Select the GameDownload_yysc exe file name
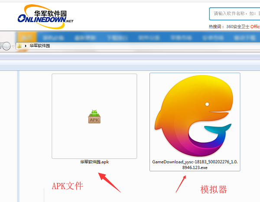The width and height of the screenshot is (260, 202). (x=195, y=164)
